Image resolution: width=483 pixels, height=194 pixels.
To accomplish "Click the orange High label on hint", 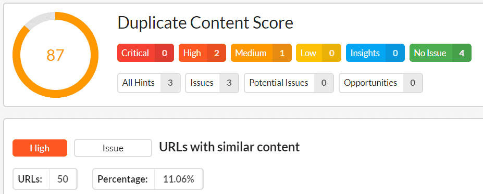I will coord(40,148).
